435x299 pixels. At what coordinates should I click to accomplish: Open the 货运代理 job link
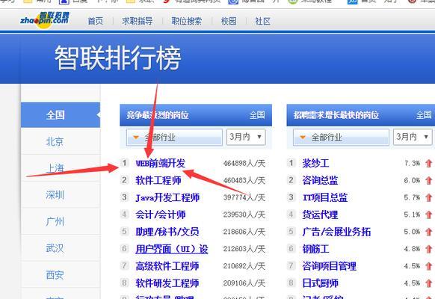320,215
